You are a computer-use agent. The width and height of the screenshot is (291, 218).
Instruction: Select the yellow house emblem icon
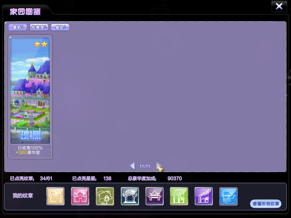point(55,196)
